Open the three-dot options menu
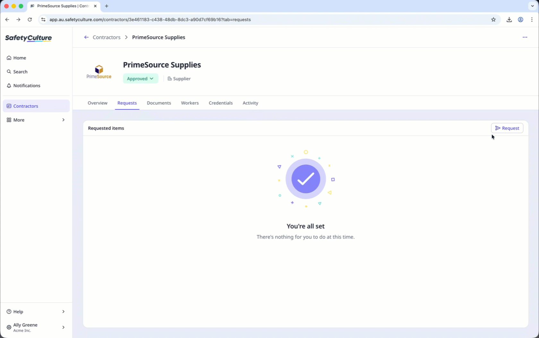The height and width of the screenshot is (338, 539). pos(525,37)
